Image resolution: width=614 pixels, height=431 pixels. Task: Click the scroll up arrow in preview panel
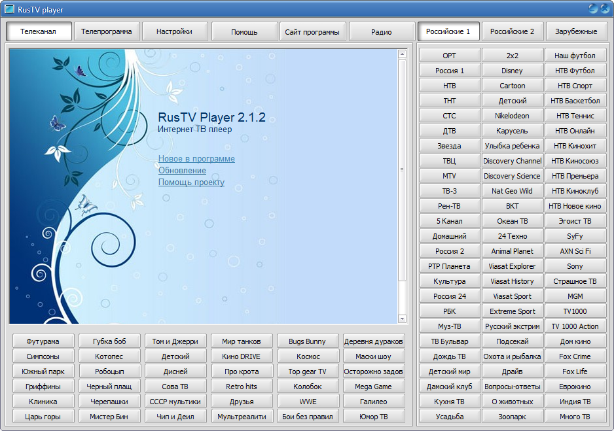403,55
